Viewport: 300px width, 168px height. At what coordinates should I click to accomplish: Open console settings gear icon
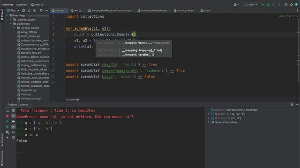(7, 132)
